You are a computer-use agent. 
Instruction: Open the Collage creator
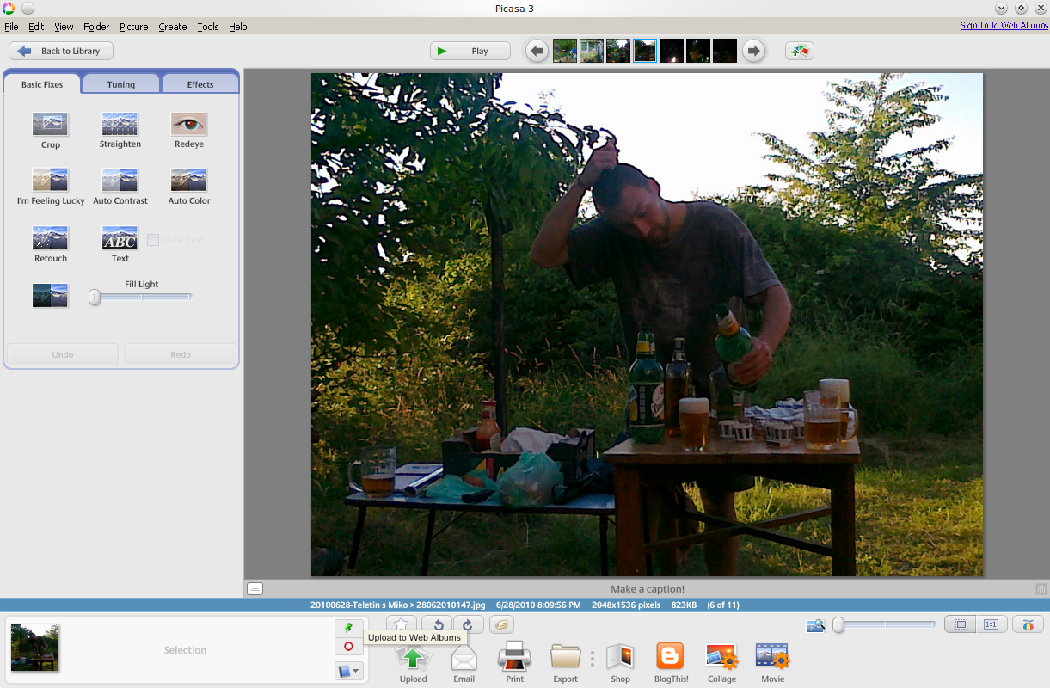click(721, 660)
